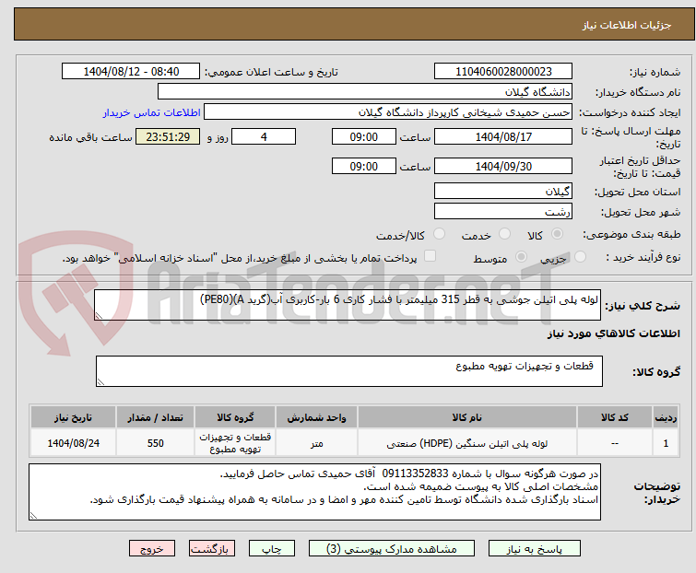Click the response deadline hour field 09:00
The width and height of the screenshot is (696, 573).
364,136
